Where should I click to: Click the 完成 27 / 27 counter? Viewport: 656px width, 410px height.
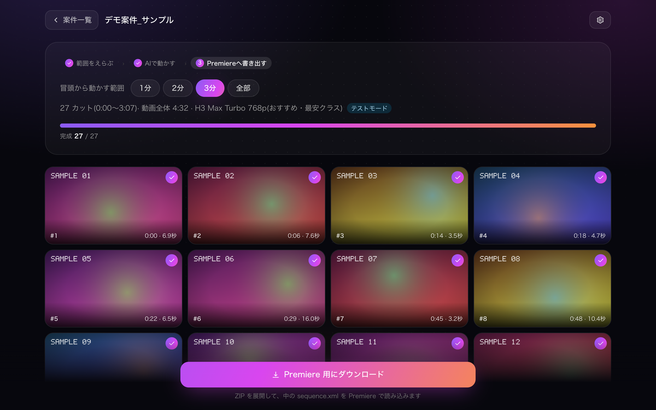(79, 136)
